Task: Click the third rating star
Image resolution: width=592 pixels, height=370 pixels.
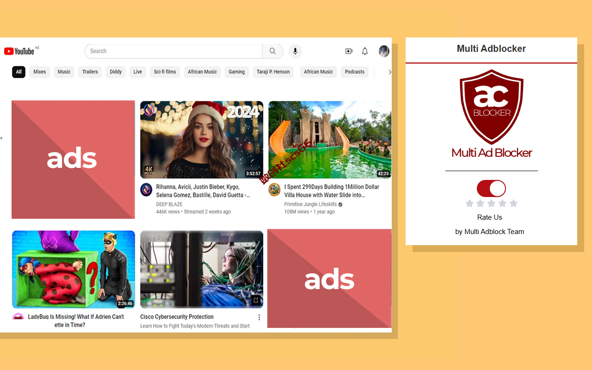Action: 491,203
